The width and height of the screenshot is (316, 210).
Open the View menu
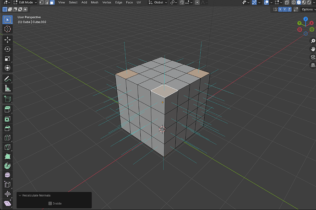pos(61,2)
